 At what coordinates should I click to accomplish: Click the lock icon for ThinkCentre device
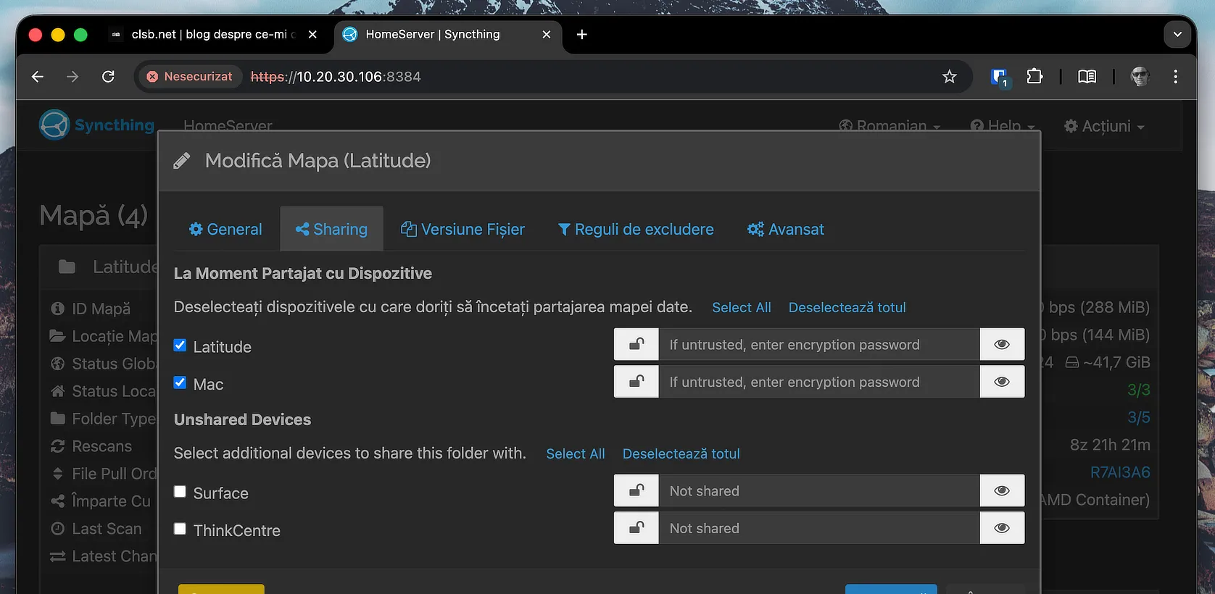click(x=636, y=528)
